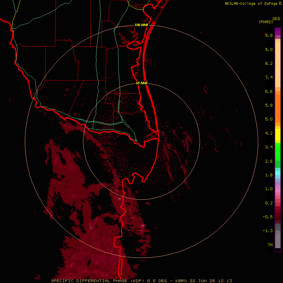Image resolution: width=283 pixels, height=283 pixels.
Task: Pick the yellow colorbar segment
Action: [x=278, y=135]
